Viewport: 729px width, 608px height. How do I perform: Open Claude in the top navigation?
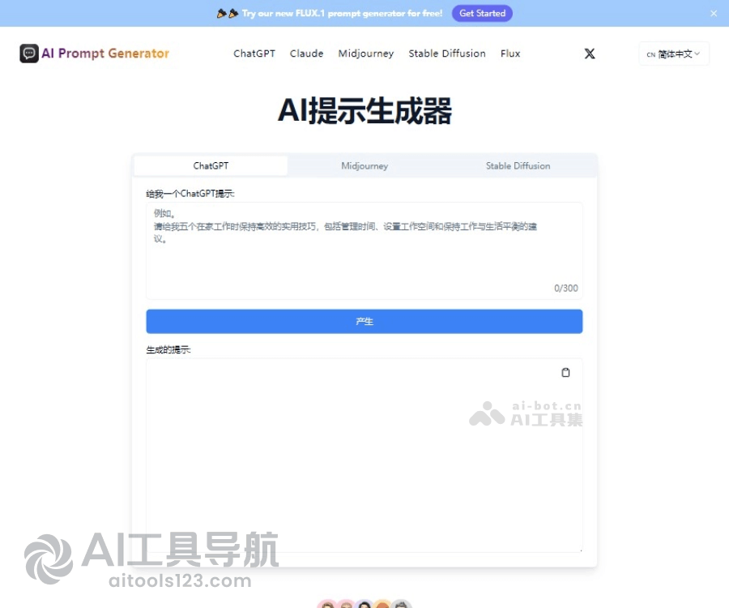306,54
